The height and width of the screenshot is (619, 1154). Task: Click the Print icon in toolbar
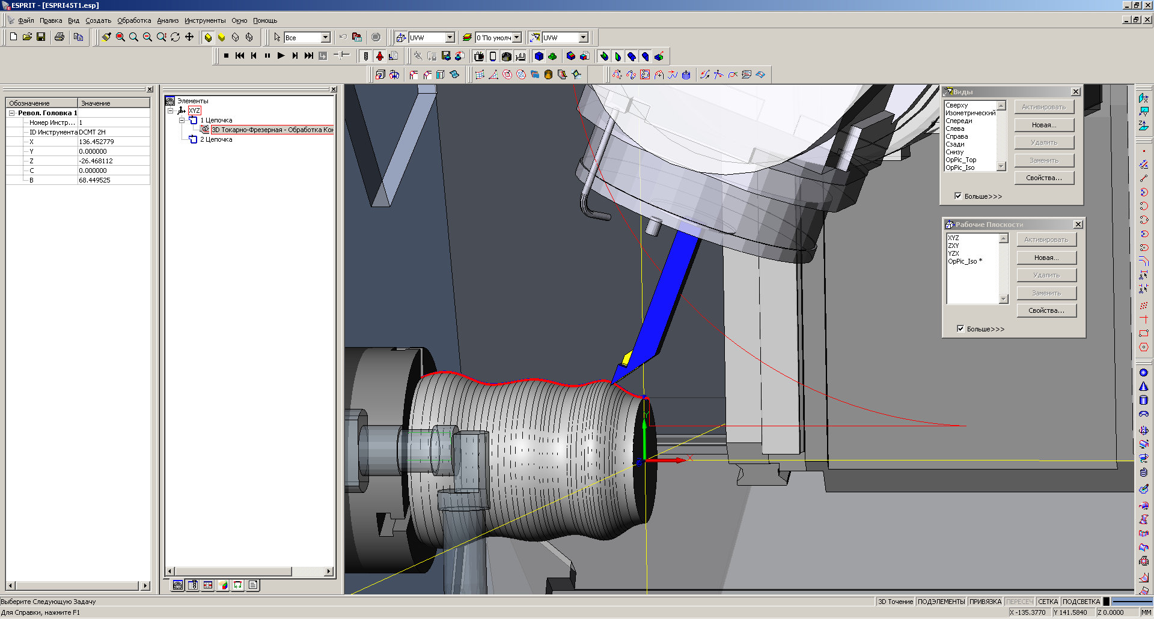coord(59,37)
